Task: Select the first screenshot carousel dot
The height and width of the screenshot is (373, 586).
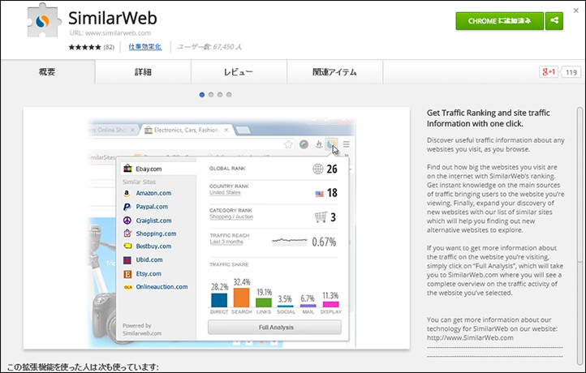Action: (202, 95)
